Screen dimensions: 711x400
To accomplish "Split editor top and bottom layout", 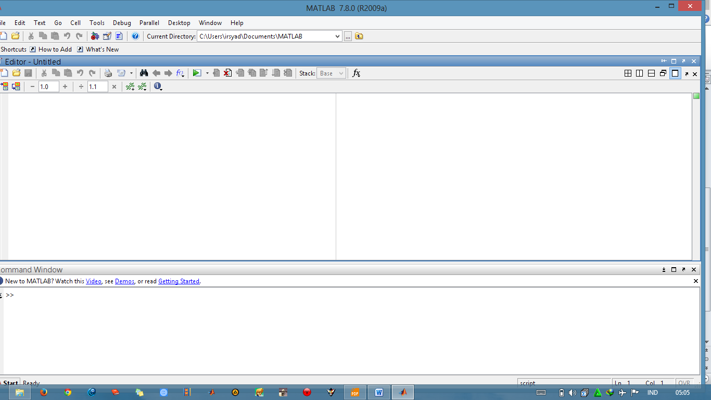I will 651,73.
